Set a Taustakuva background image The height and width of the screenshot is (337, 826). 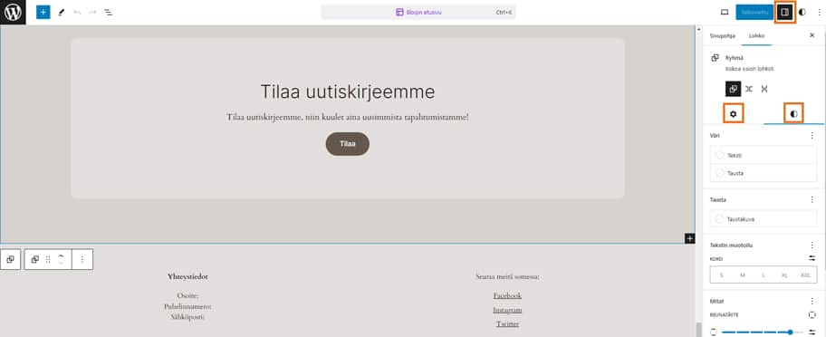(764, 219)
